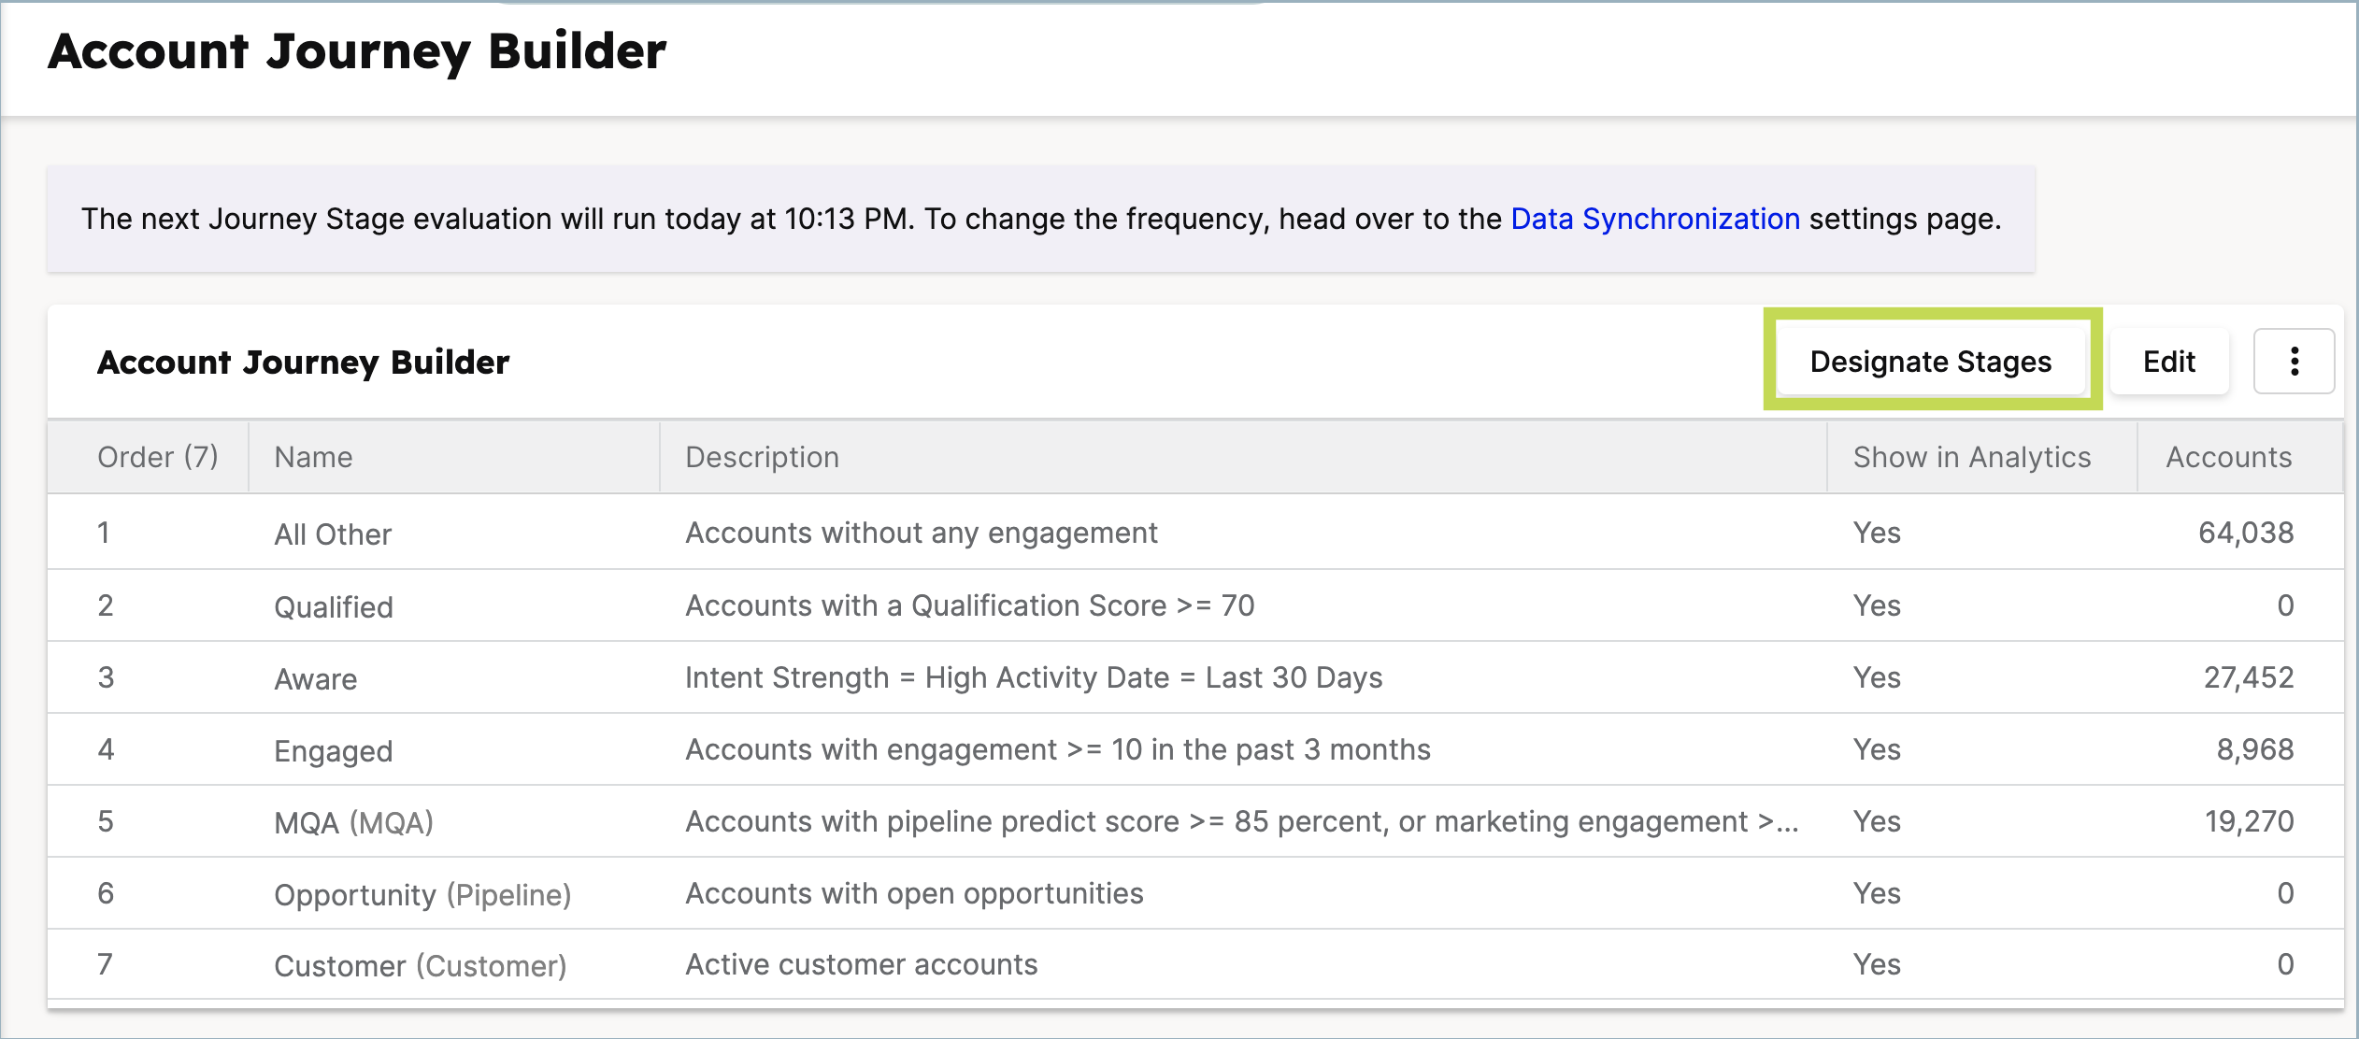
Task: Click the 0 accounts count for Qualified
Action: (2285, 605)
